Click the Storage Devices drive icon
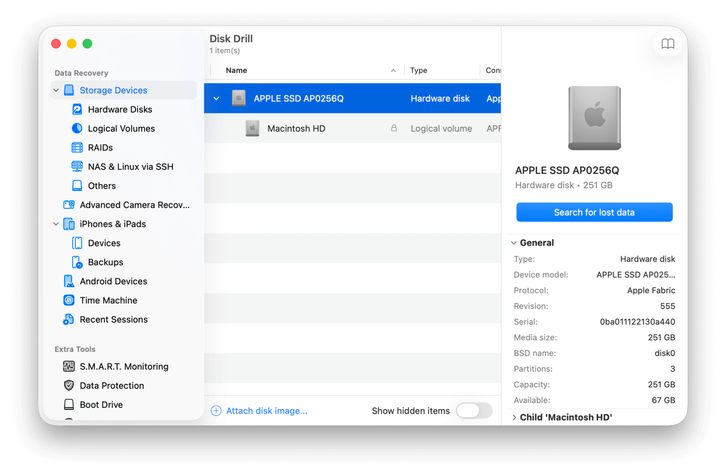Viewport: 726px width, 476px height. point(69,90)
